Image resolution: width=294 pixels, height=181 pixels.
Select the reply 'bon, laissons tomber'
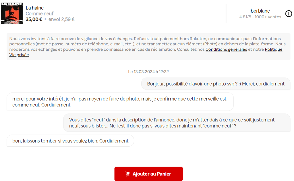[70, 141]
